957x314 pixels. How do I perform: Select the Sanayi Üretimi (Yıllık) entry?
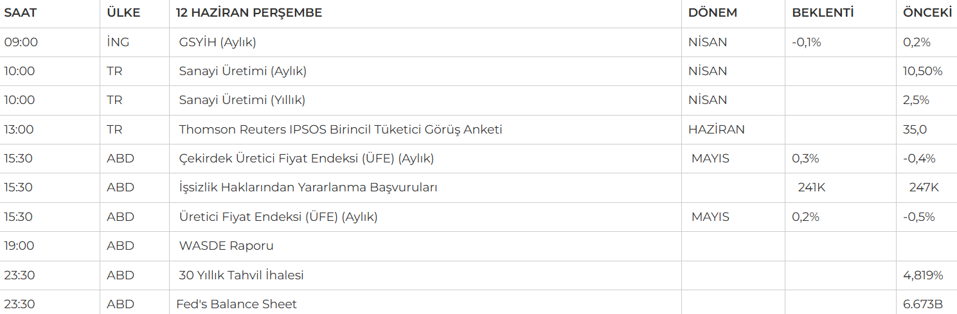[x=242, y=100]
